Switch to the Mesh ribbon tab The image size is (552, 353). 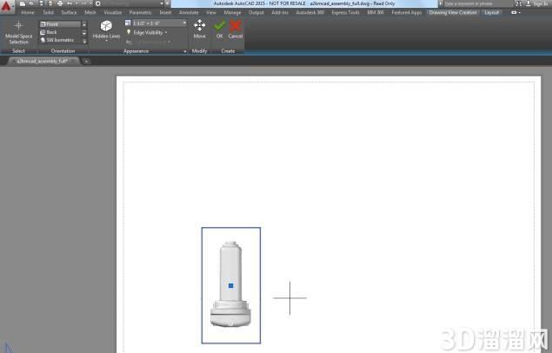pyautogui.click(x=90, y=12)
